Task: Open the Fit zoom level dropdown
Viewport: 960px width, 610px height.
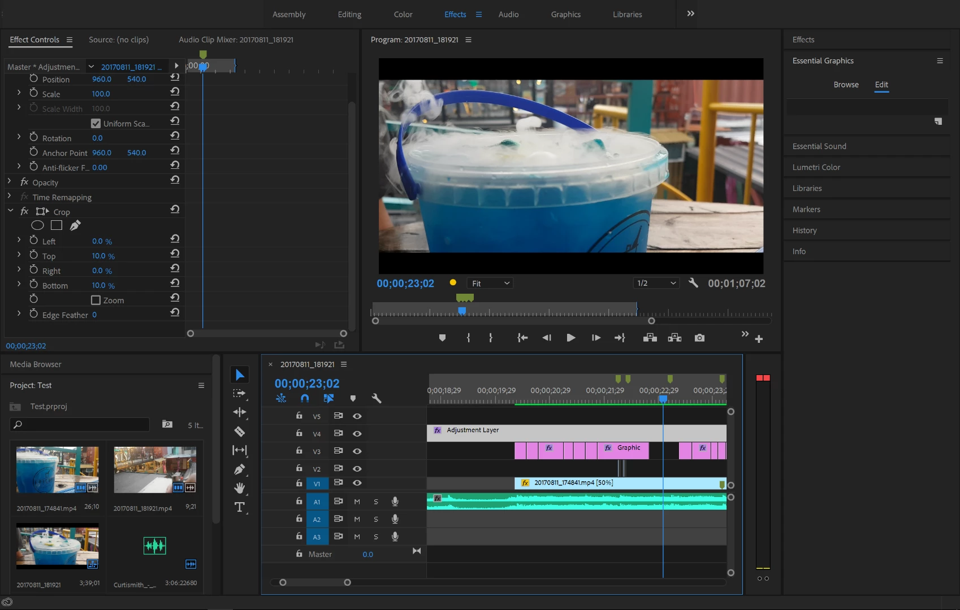Action: pos(490,284)
